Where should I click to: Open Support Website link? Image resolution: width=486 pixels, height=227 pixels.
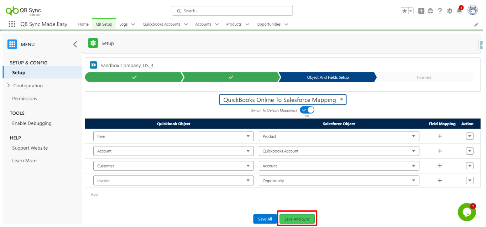click(30, 148)
